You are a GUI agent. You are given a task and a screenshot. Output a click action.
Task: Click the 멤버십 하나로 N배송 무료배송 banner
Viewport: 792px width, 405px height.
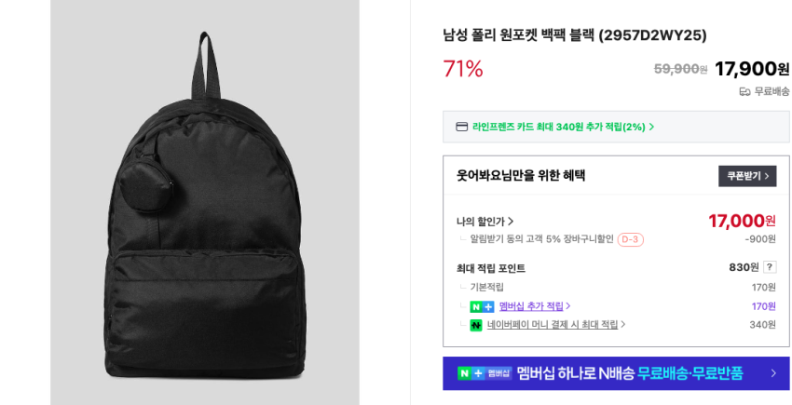point(616,373)
